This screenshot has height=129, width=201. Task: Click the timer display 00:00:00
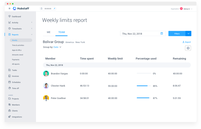point(48,9)
